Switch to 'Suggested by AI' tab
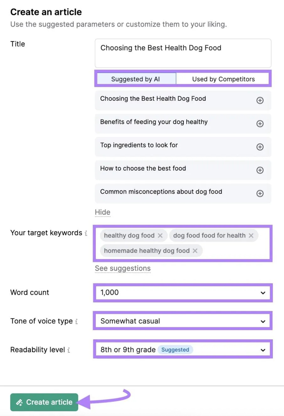The image size is (284, 416). click(x=135, y=79)
